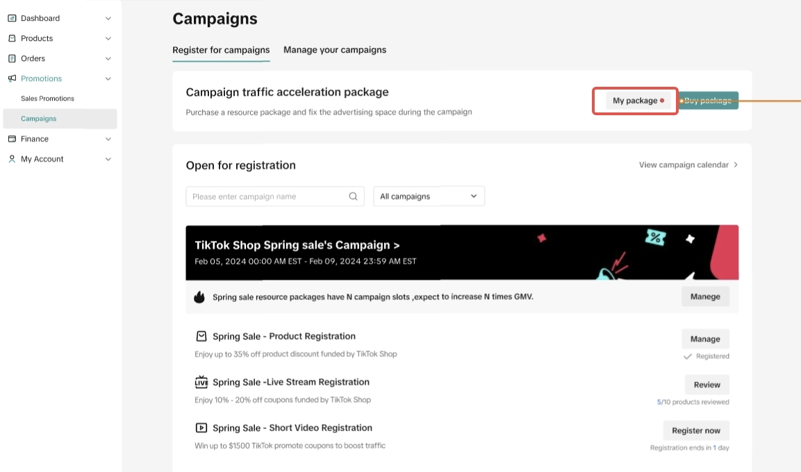Click the Promotions megaphone icon
The image size is (801, 472).
point(12,78)
